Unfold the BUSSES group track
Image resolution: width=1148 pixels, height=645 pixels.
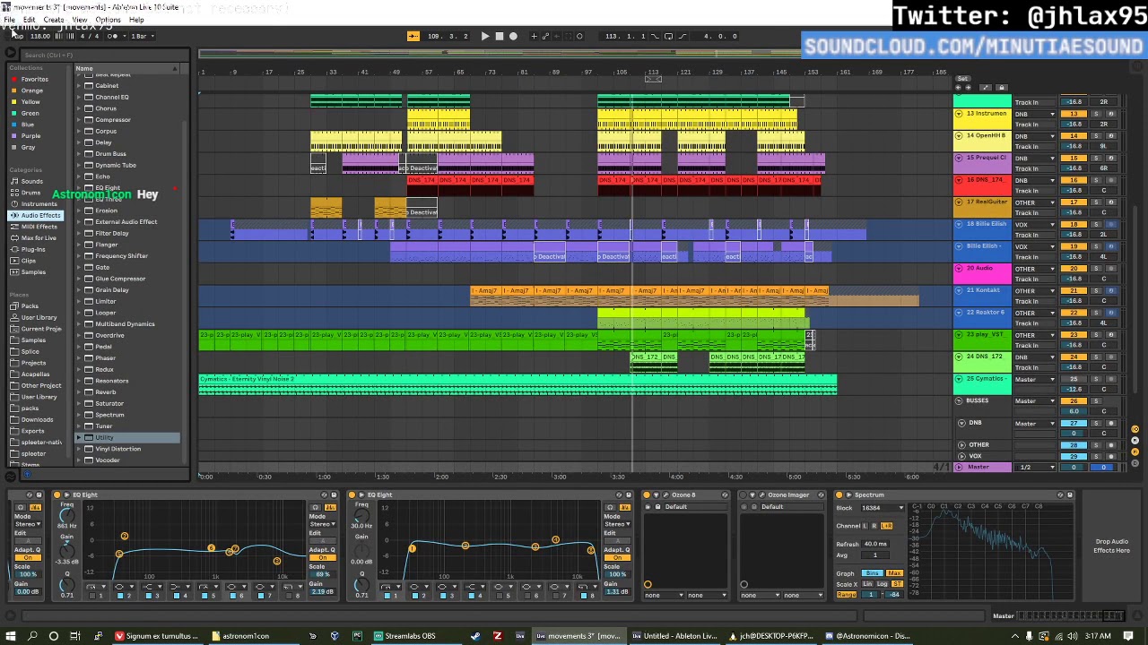coord(959,400)
